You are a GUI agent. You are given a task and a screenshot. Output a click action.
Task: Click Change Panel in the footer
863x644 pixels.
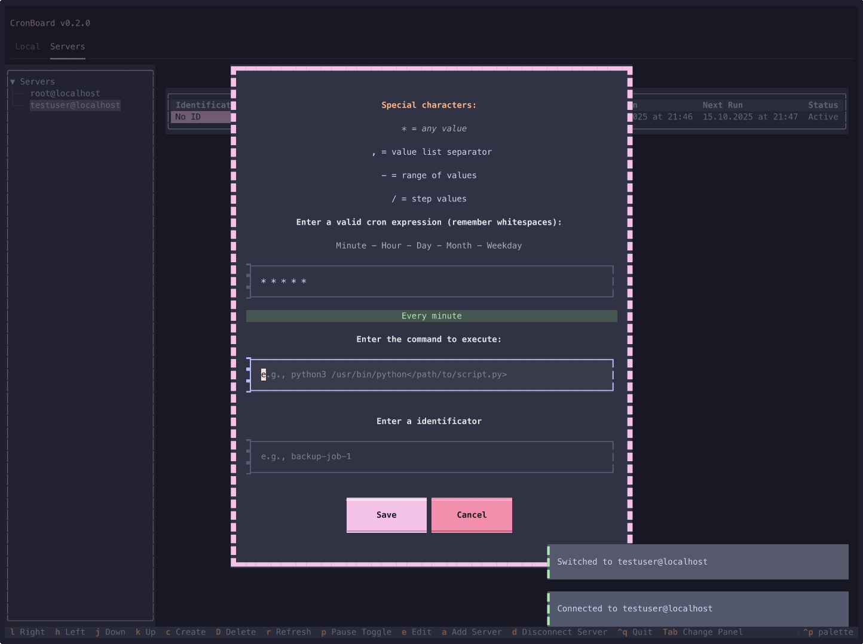point(703,631)
